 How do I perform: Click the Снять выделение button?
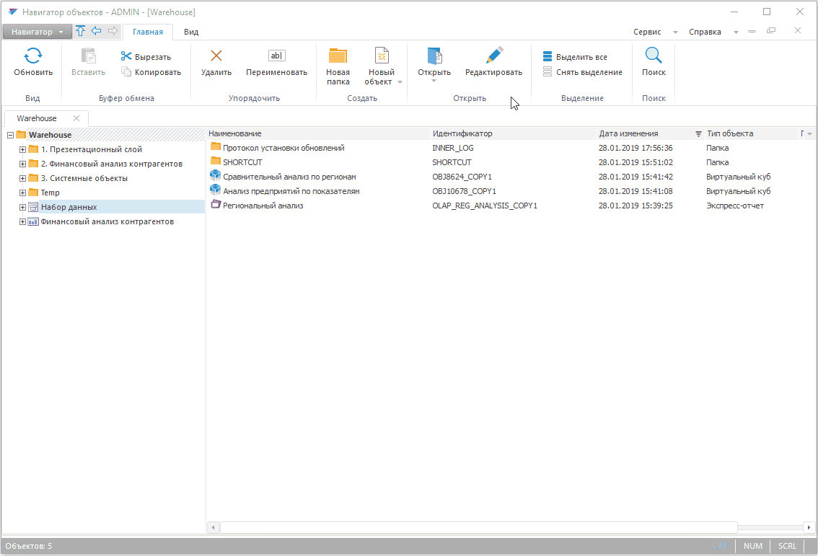582,72
